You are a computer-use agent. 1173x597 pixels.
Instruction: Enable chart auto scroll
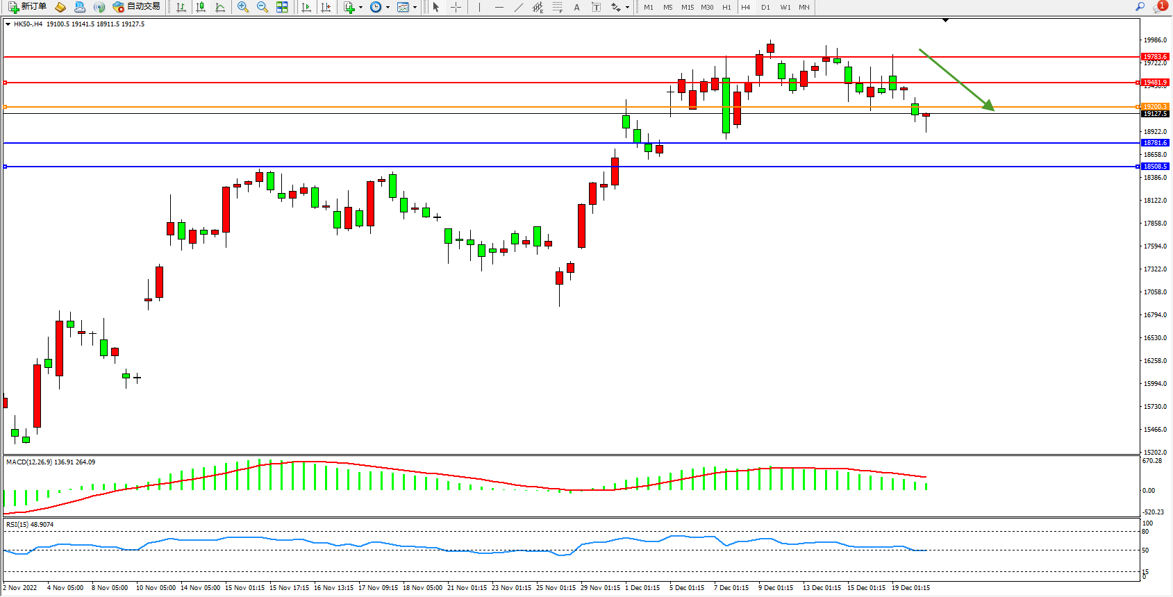point(306,7)
